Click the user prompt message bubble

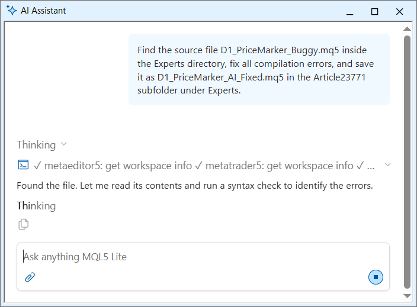coord(259,70)
